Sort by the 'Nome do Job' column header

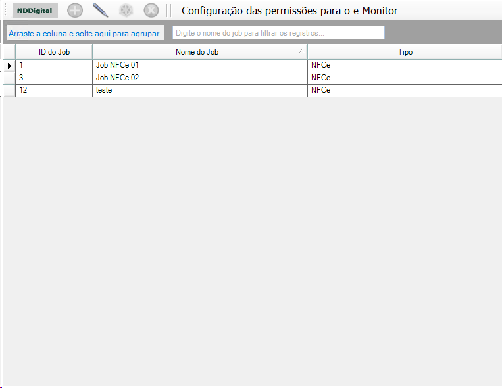point(200,52)
